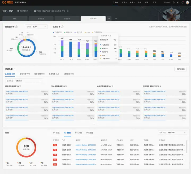Click the 100 告警总数 donut center
The width and height of the screenshot is (191, 174).
pos(26,147)
